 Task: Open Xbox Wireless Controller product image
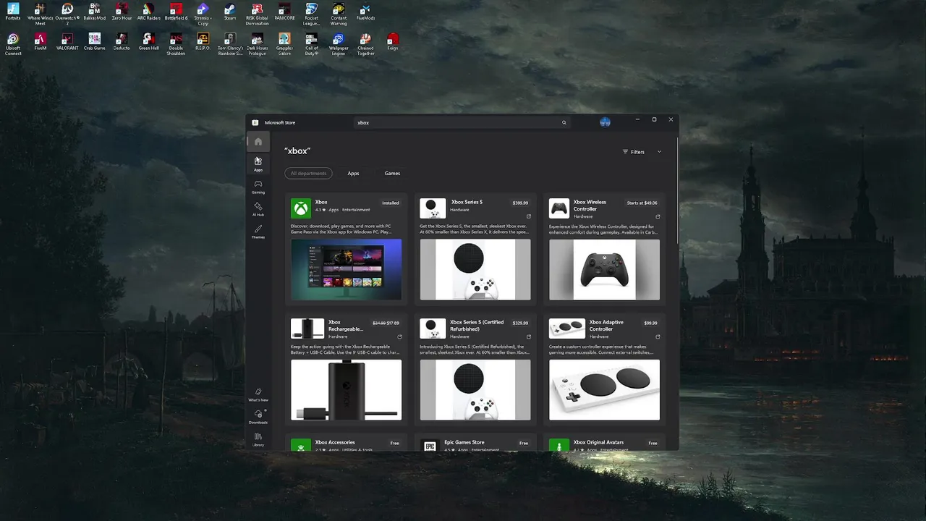(x=604, y=269)
